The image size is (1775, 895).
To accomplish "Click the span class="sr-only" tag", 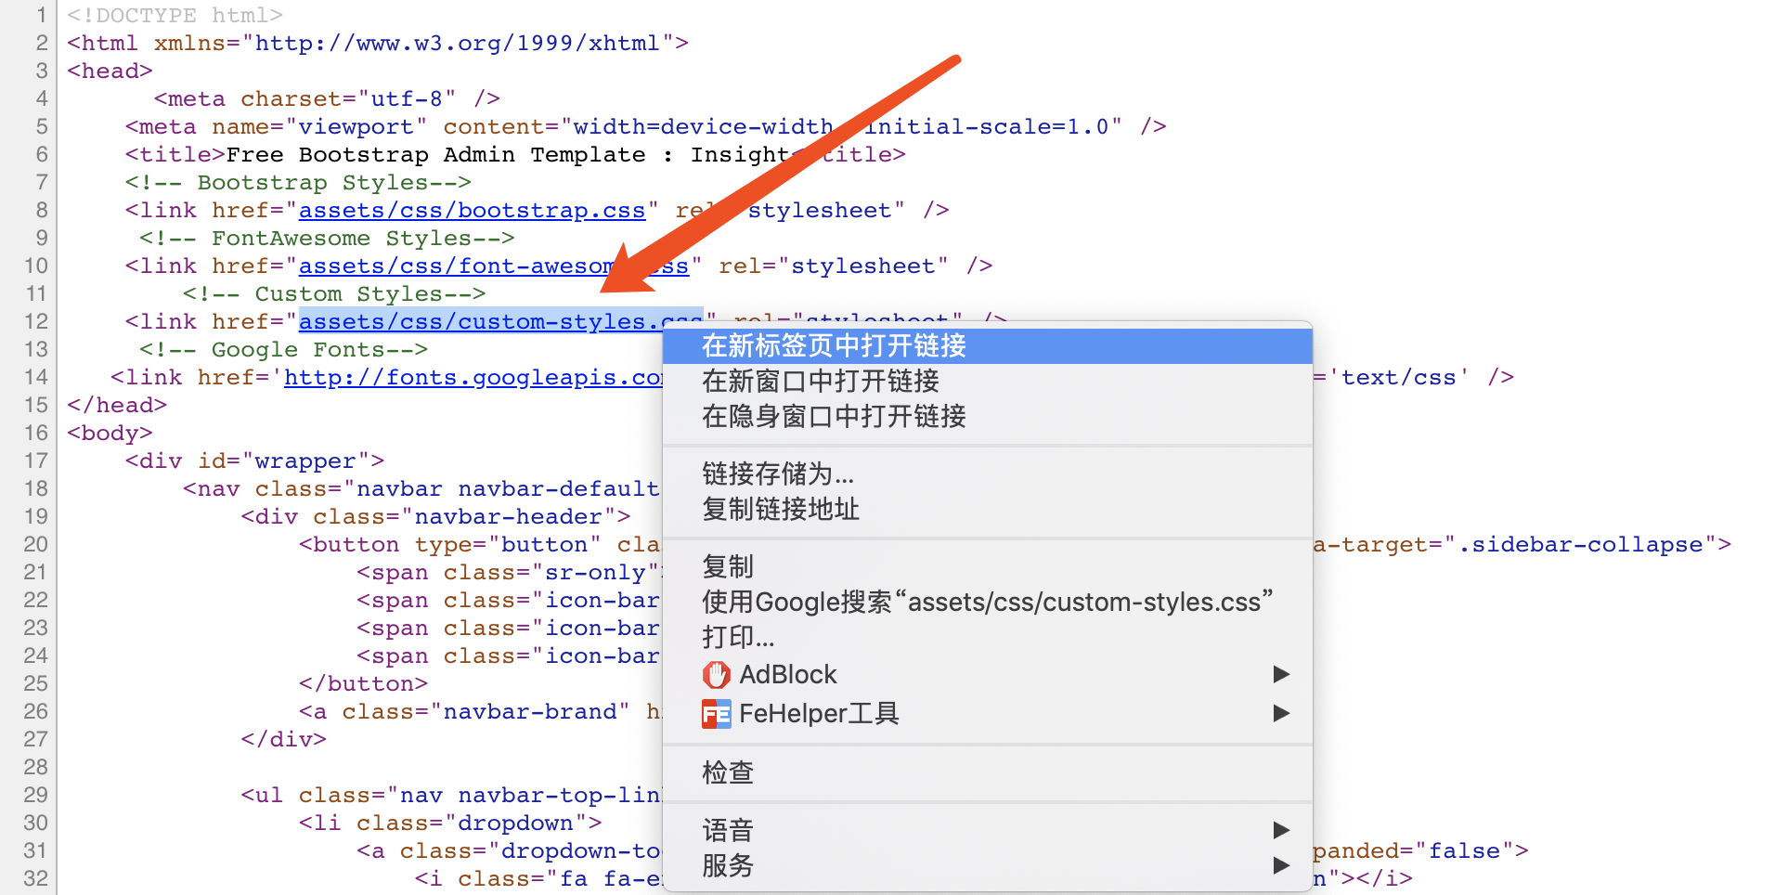I will pyautogui.click(x=508, y=573).
